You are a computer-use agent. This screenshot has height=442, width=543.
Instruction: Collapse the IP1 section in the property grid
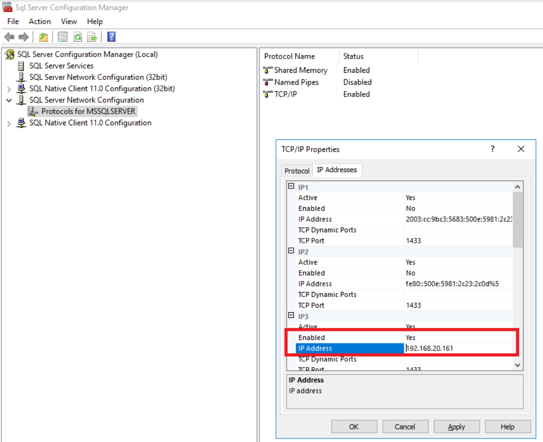291,186
